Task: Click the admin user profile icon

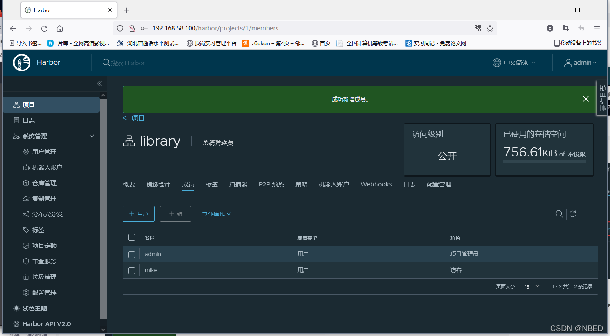Action: tap(568, 63)
